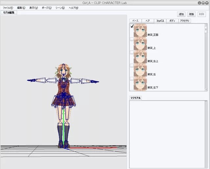Click the 複製 button

tap(191, 14)
